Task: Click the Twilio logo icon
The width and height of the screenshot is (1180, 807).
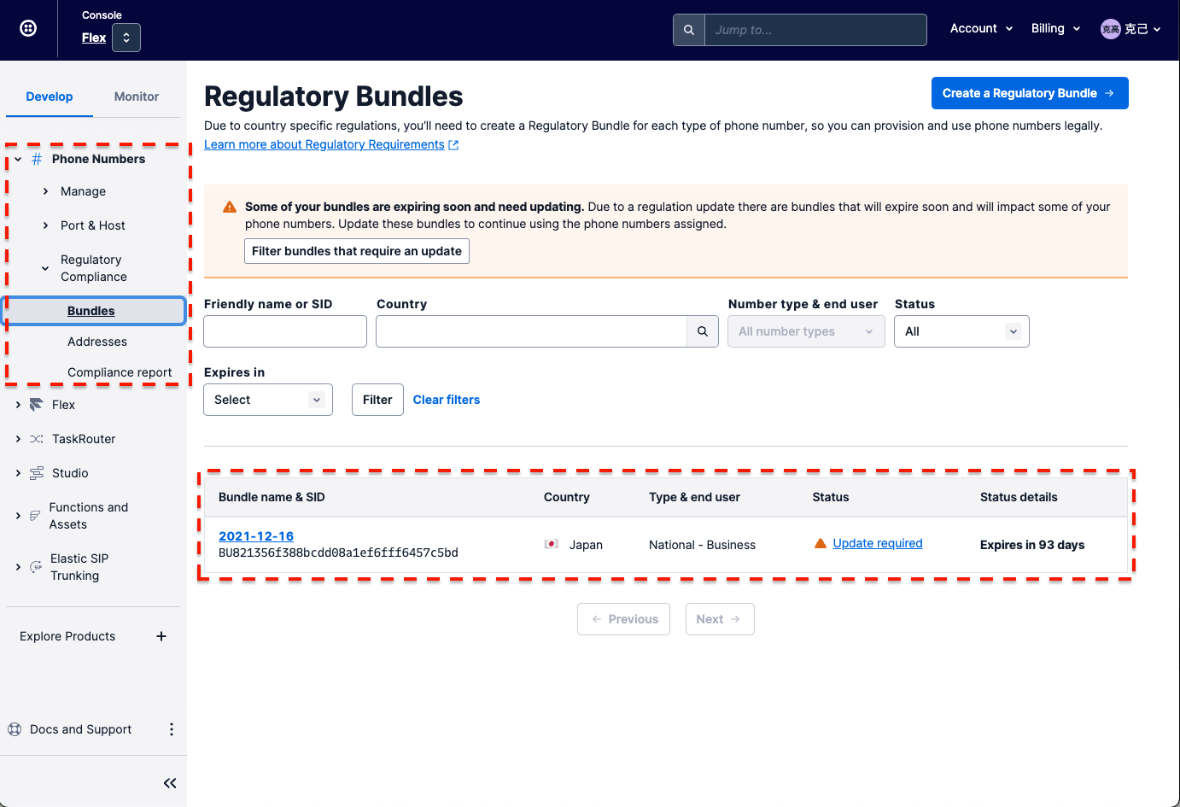Action: pos(28,28)
